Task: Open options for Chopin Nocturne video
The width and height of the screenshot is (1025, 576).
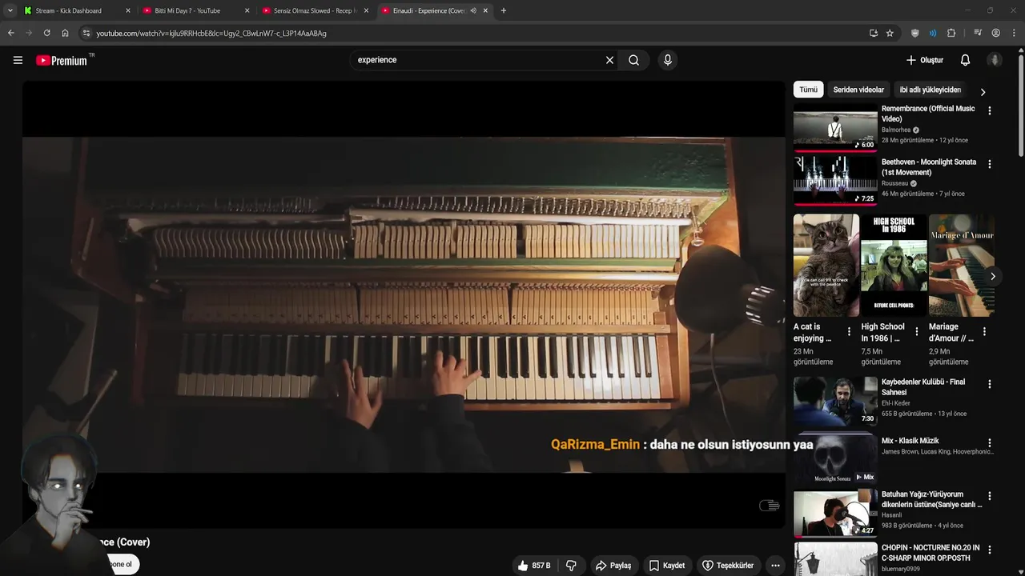Action: pos(990,550)
